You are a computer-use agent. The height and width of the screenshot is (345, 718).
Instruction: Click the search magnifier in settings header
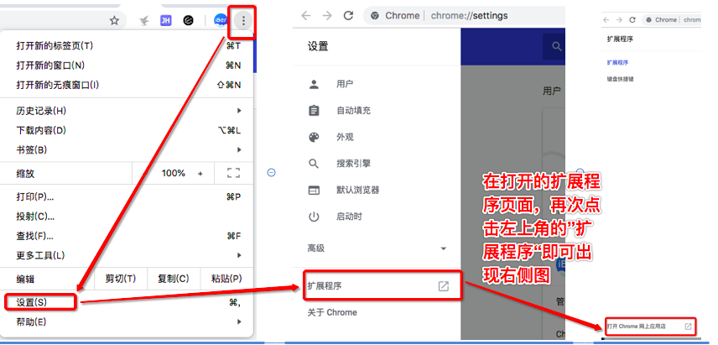click(557, 46)
